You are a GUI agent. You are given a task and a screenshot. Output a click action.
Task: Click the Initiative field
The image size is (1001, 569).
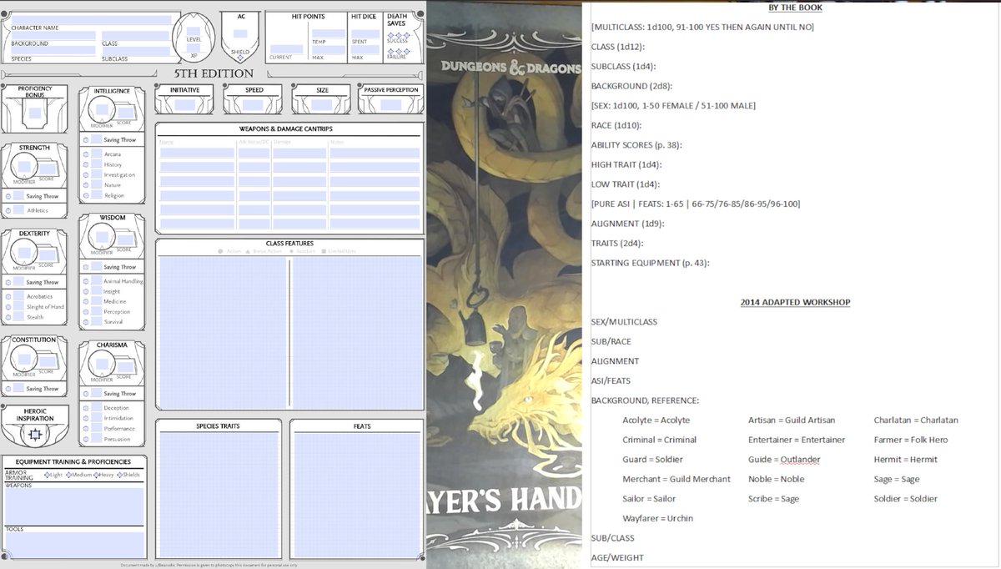pyautogui.click(x=184, y=104)
